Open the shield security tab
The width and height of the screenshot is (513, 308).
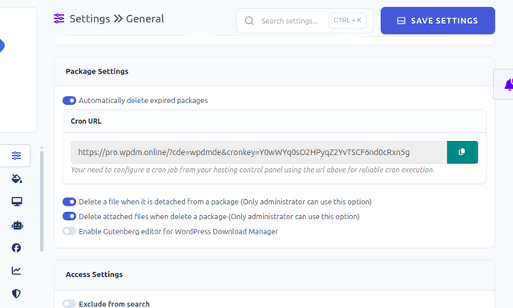pyautogui.click(x=16, y=294)
